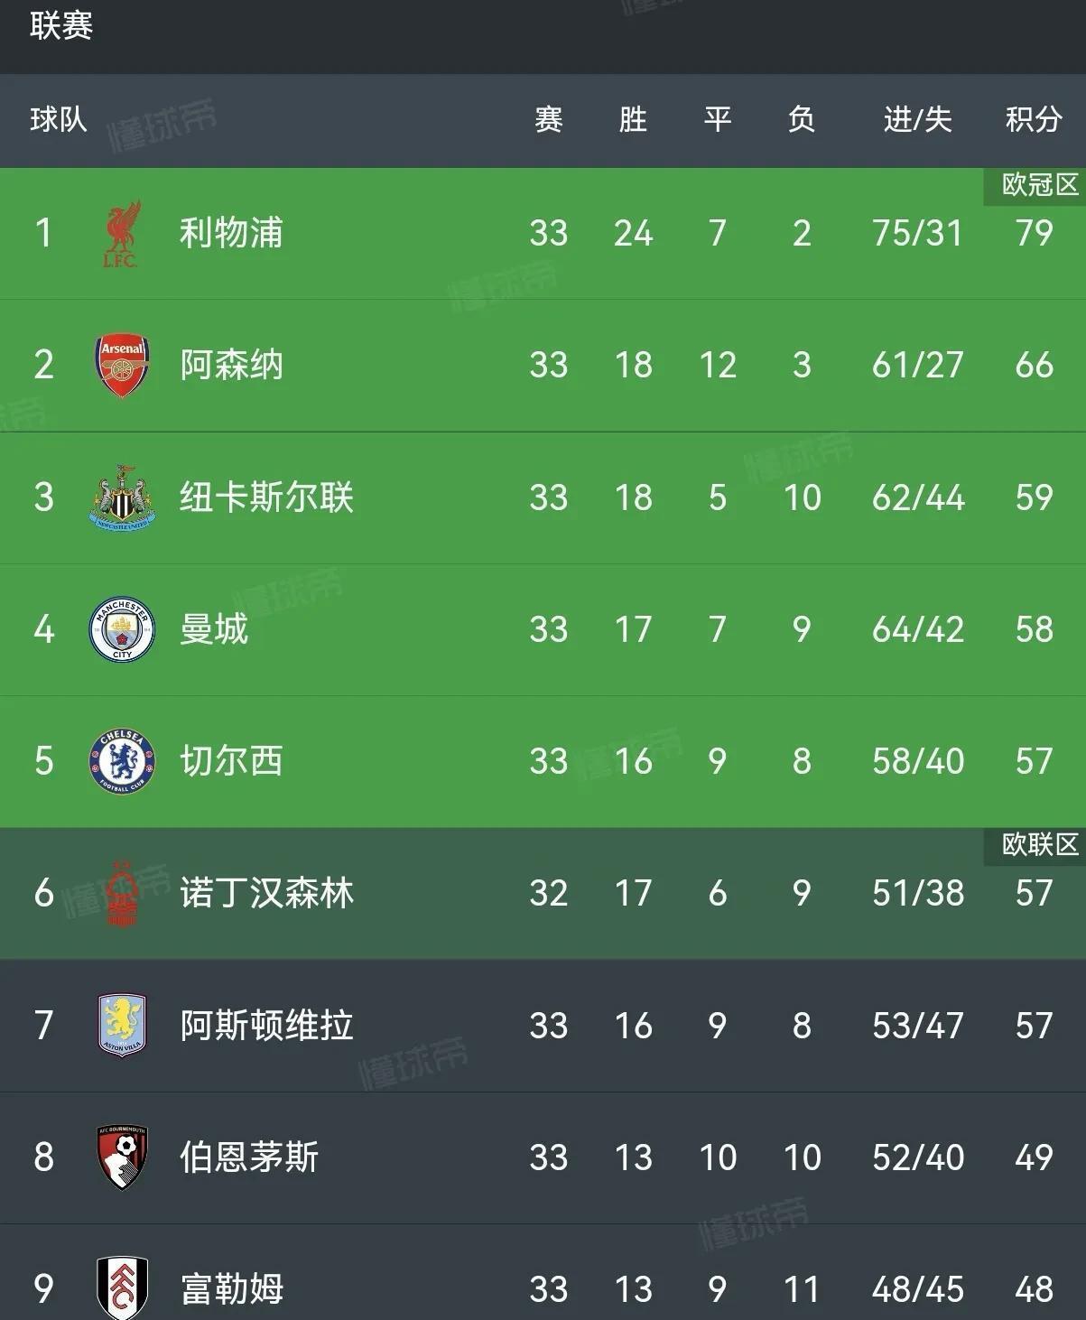
Task: Click the Newcastle United crest
Action: [122, 497]
